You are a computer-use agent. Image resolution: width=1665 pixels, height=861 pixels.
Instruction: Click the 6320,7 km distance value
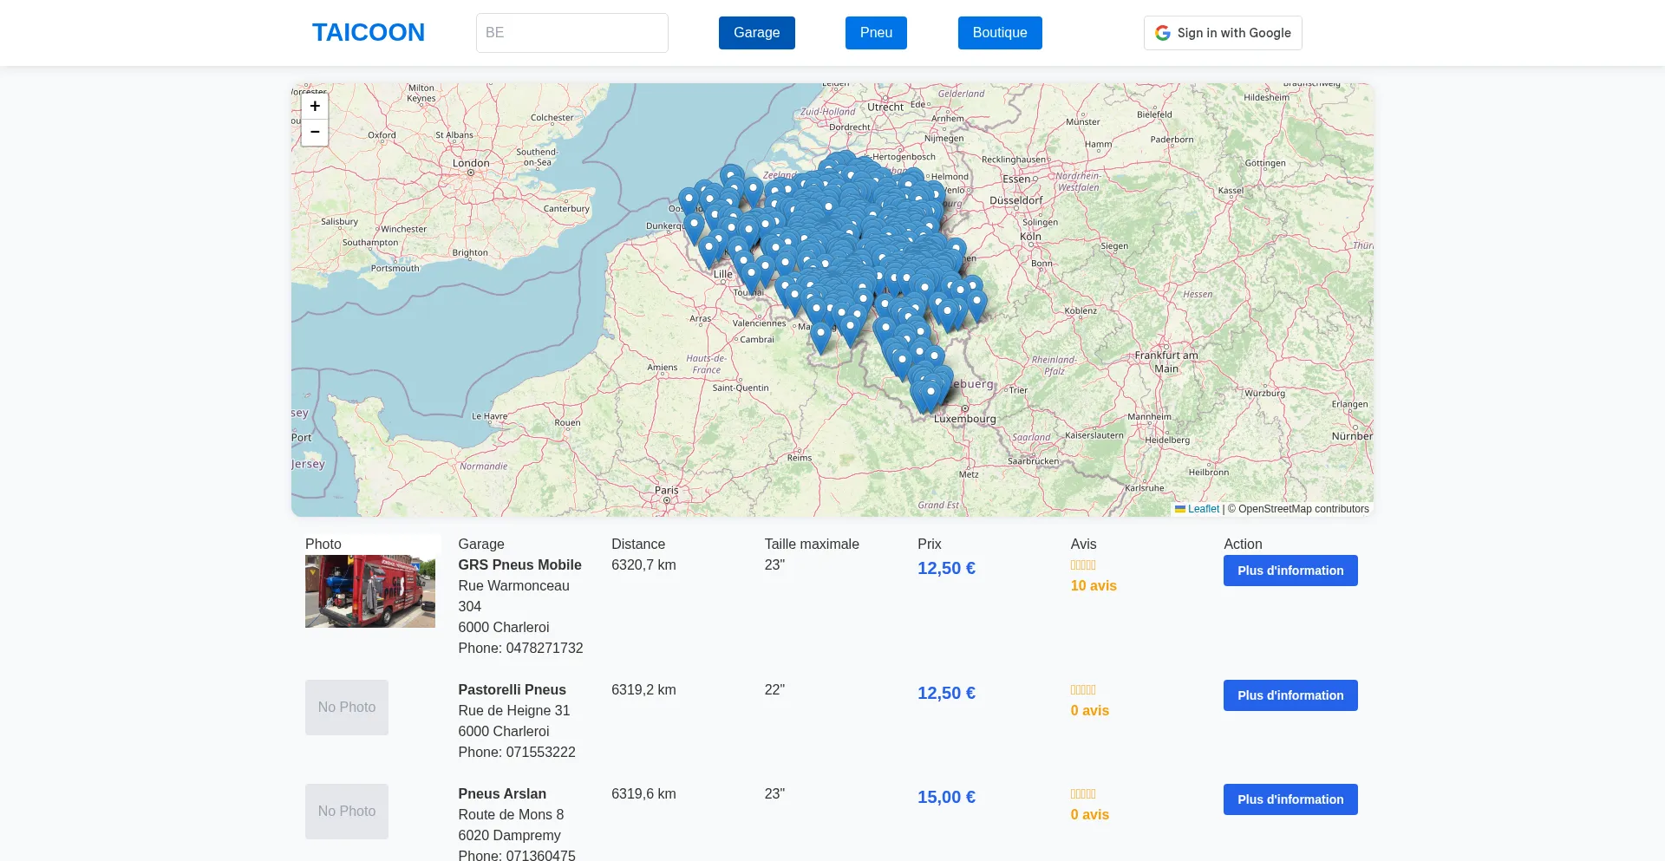(x=643, y=565)
